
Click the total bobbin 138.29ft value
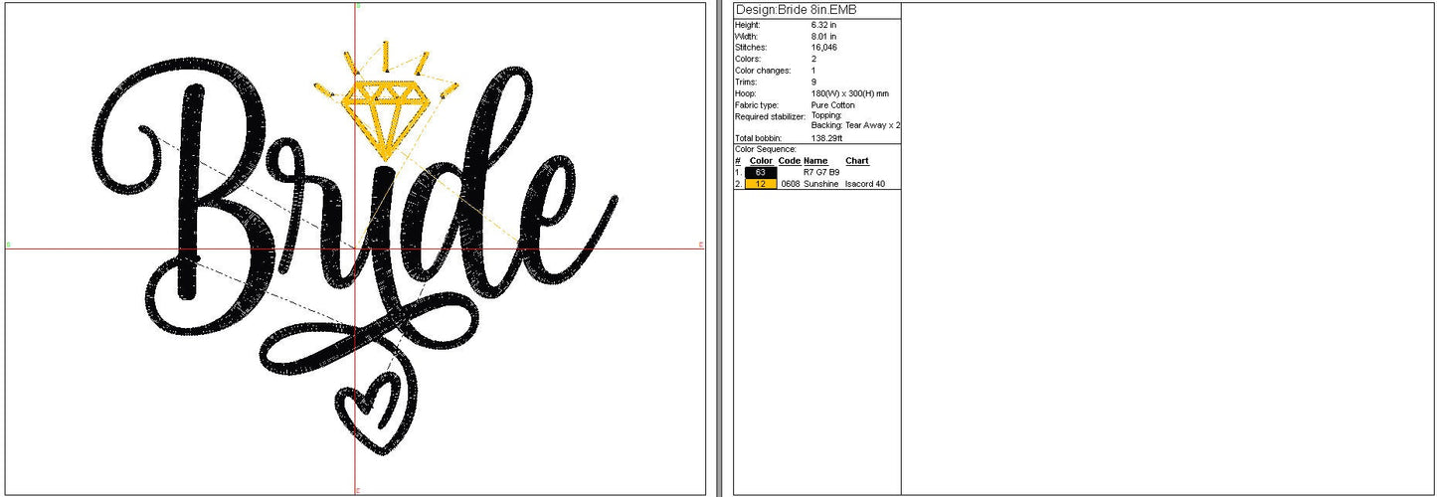pos(827,138)
